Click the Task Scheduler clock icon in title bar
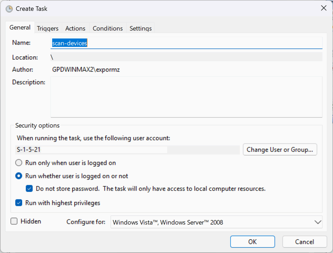The image size is (333, 253). [x=9, y=9]
